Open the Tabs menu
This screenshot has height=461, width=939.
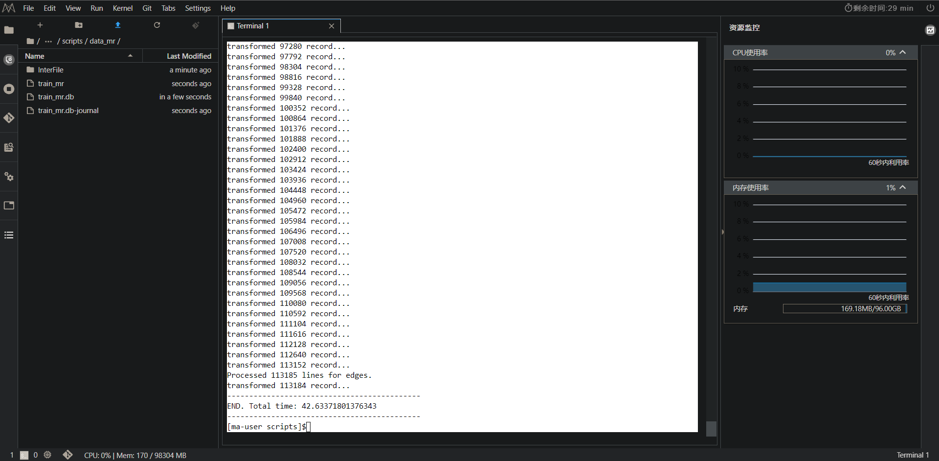[168, 8]
